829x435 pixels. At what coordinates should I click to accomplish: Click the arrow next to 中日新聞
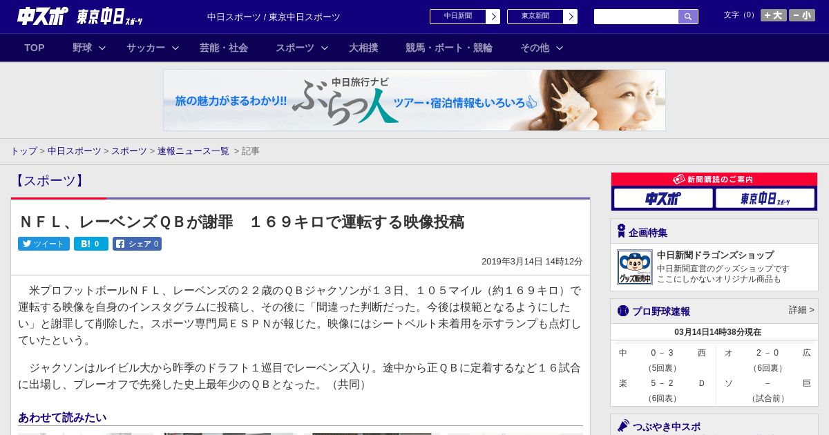pos(493,17)
